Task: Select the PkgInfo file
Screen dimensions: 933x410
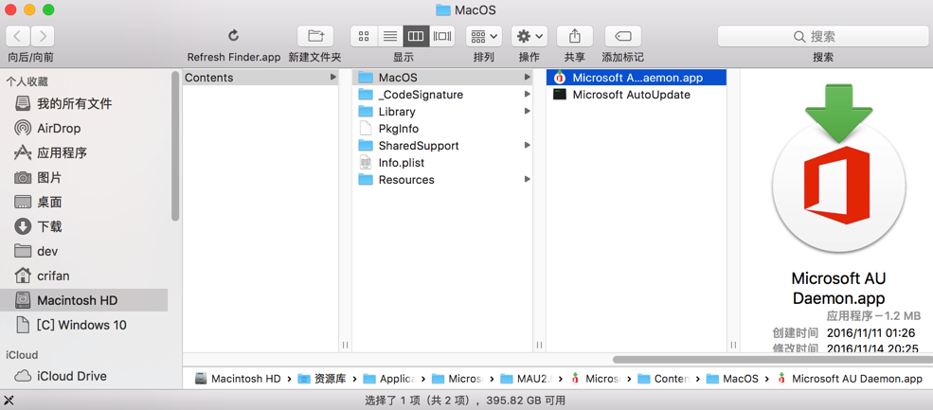Action: pyautogui.click(x=442, y=129)
